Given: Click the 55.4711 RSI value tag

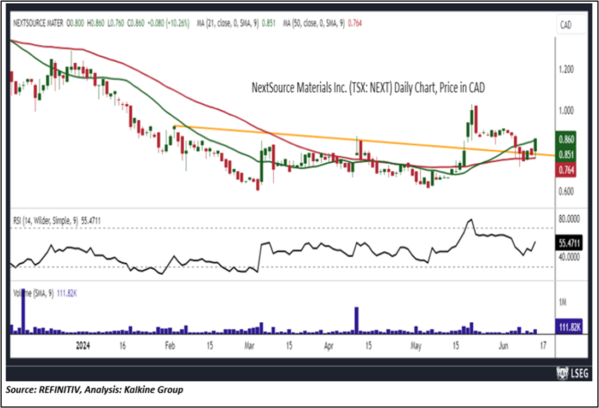Looking at the screenshot, I should point(569,243).
